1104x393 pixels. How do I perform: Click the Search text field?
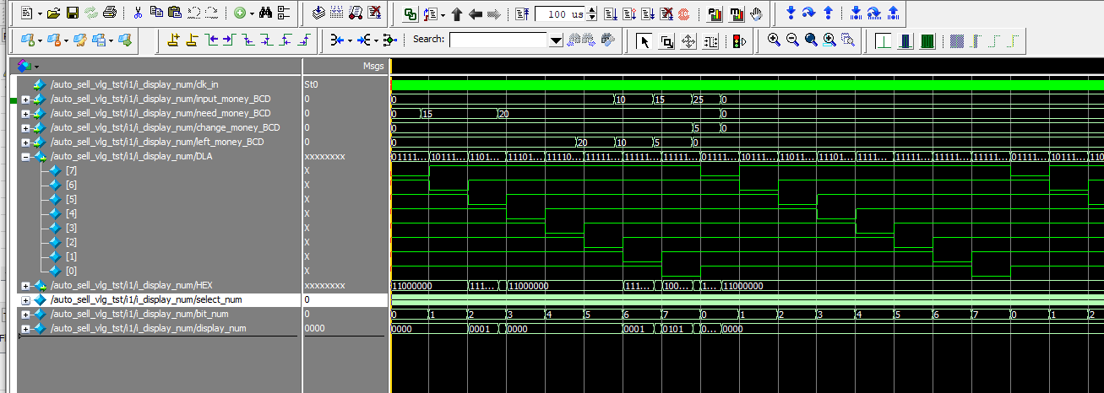tap(499, 40)
